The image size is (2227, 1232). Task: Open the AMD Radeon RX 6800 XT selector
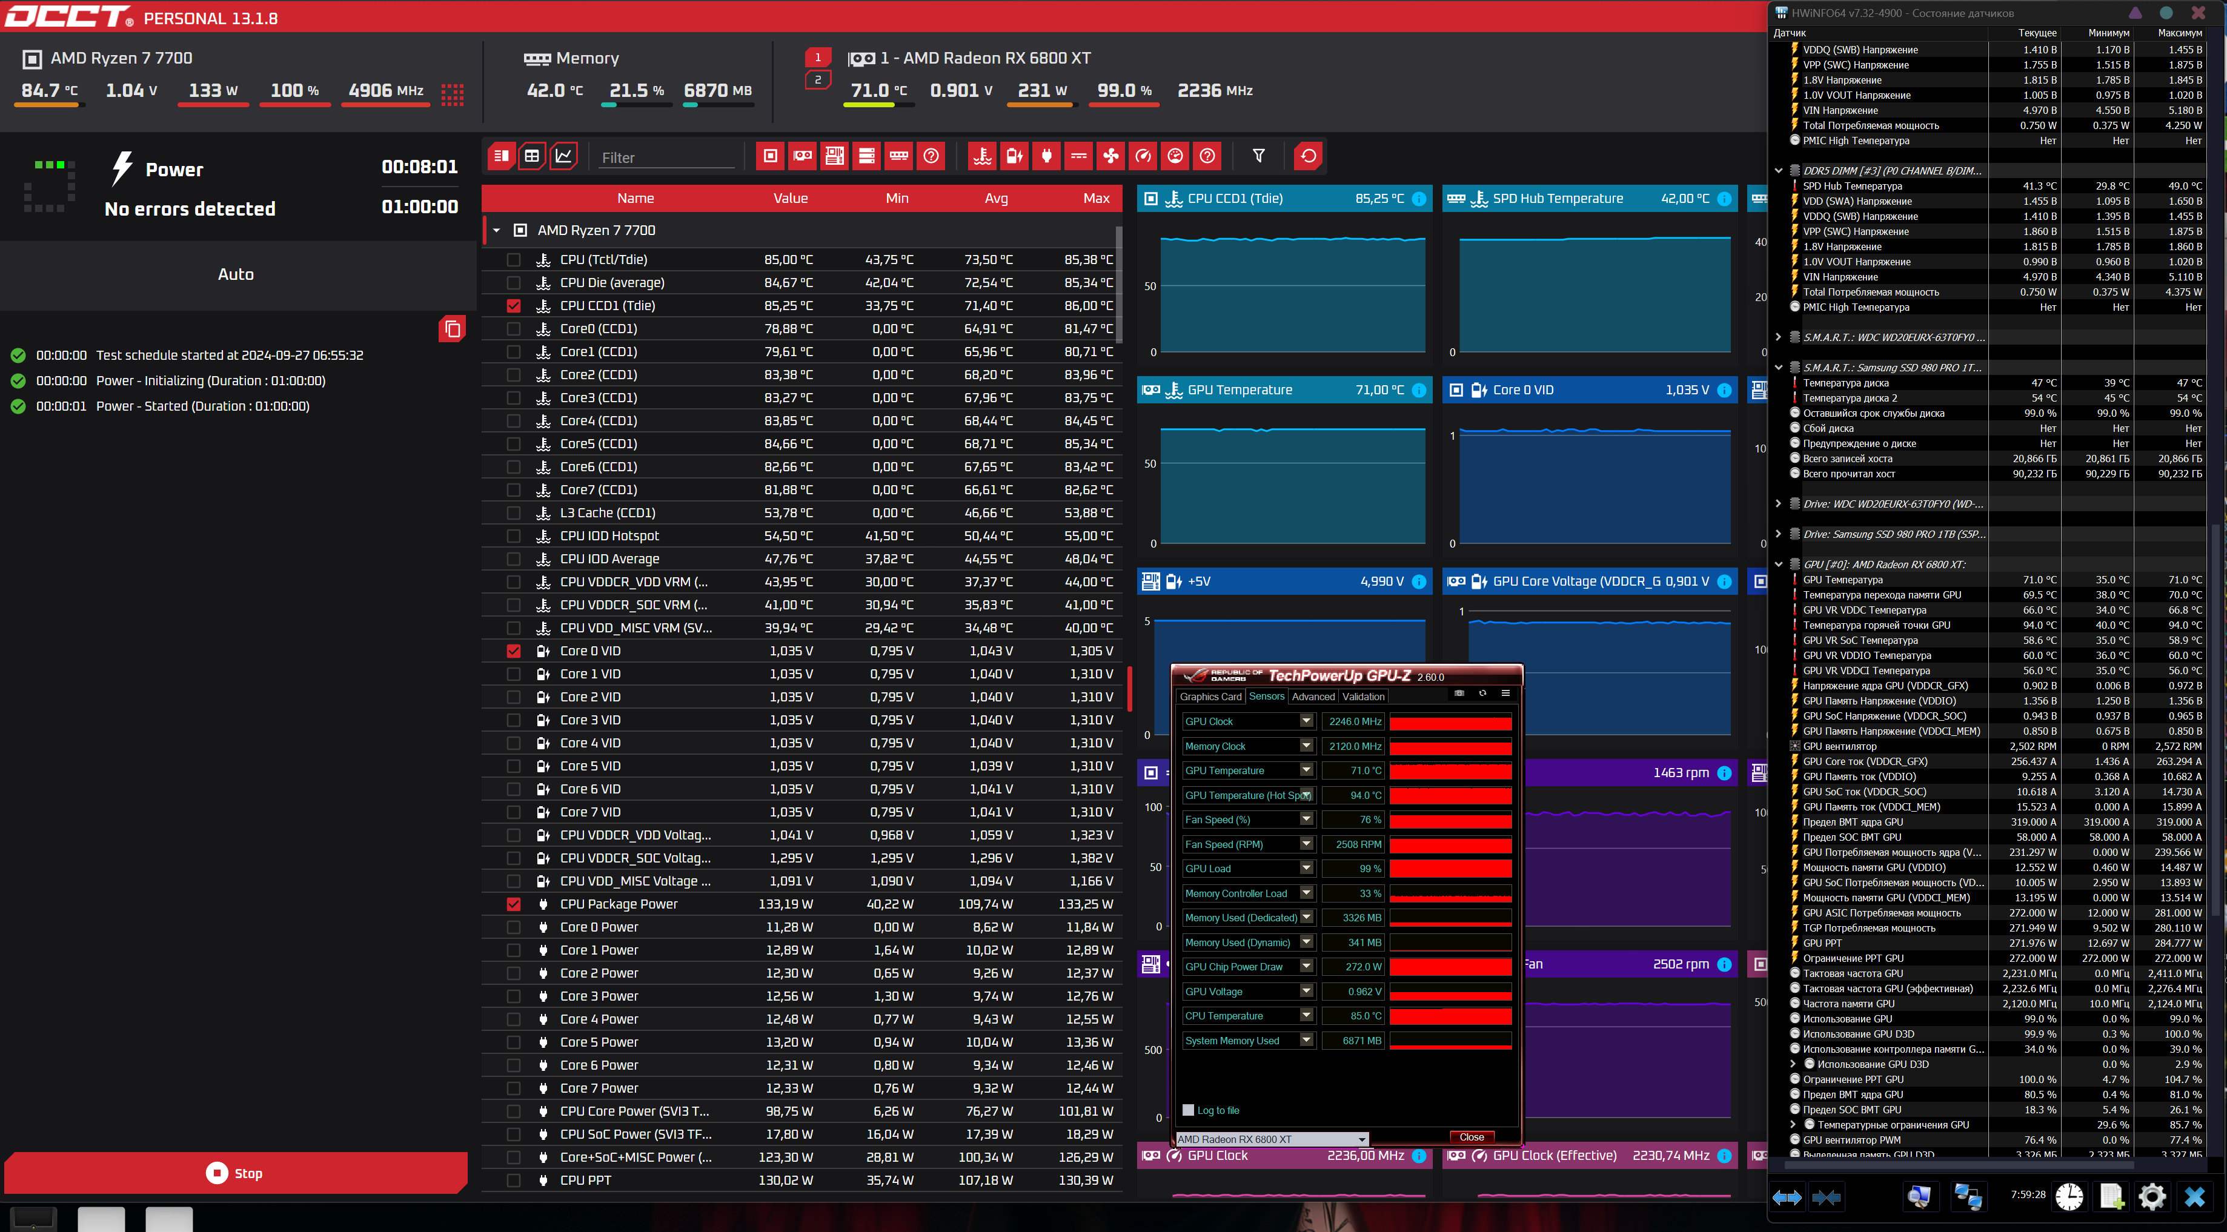[x=1272, y=1139]
